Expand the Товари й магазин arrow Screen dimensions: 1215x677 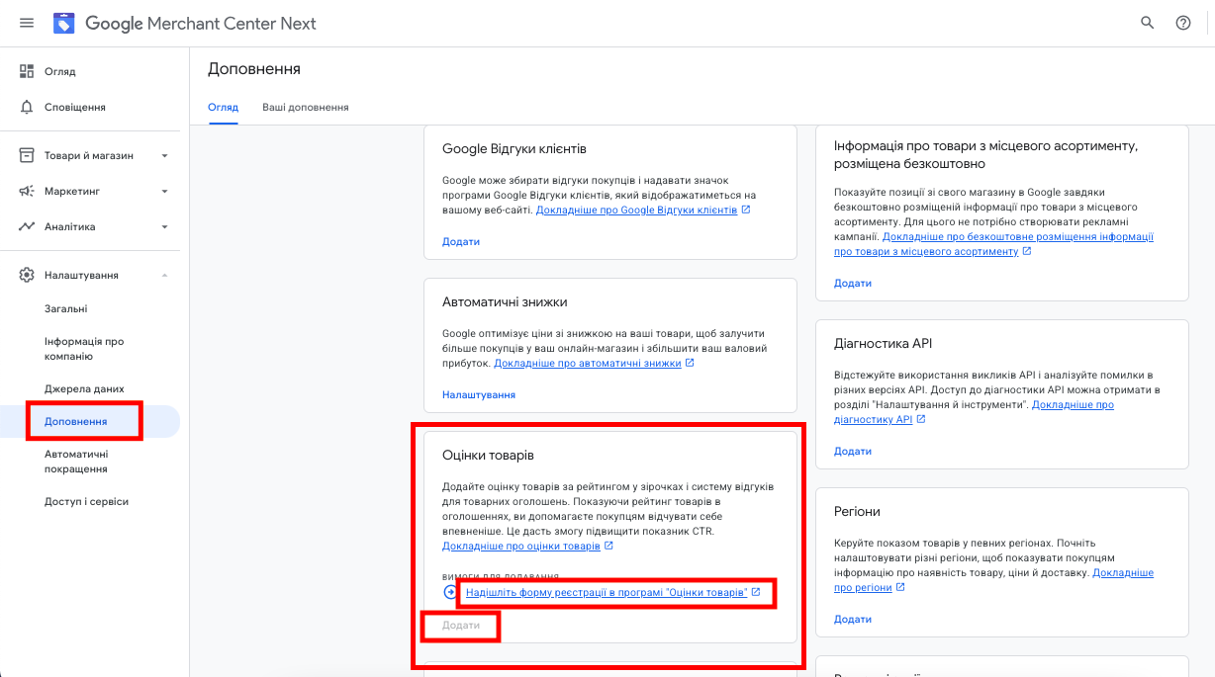click(165, 155)
